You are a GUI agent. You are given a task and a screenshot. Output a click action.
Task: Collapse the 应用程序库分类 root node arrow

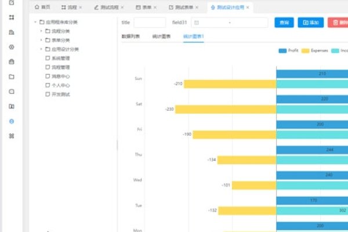pos(35,22)
